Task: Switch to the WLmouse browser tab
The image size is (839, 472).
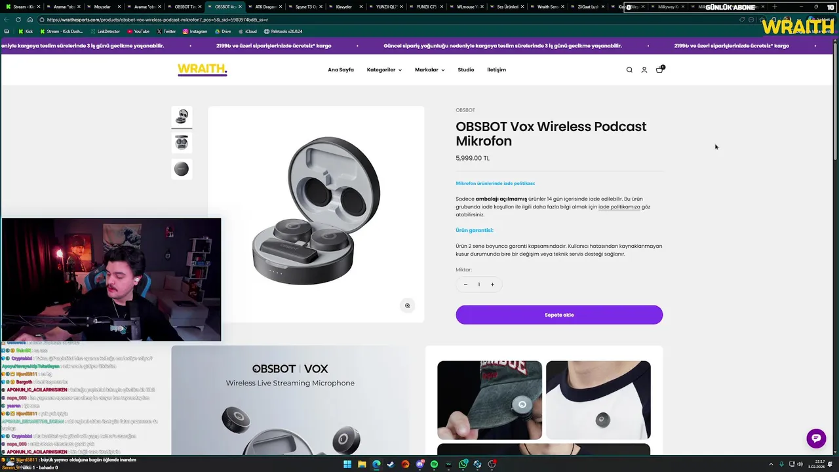Action: 467,7
